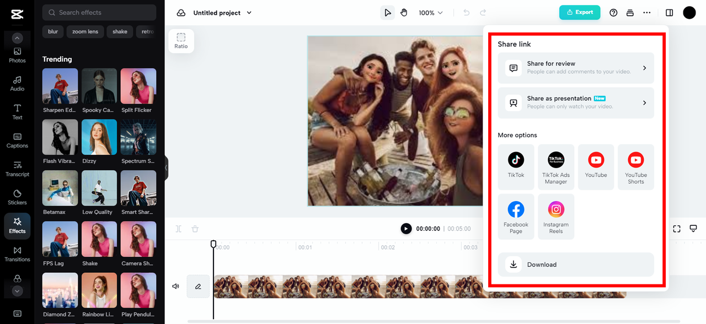This screenshot has height=324, width=706.
Task: Click the undo arrow
Action: (467, 13)
